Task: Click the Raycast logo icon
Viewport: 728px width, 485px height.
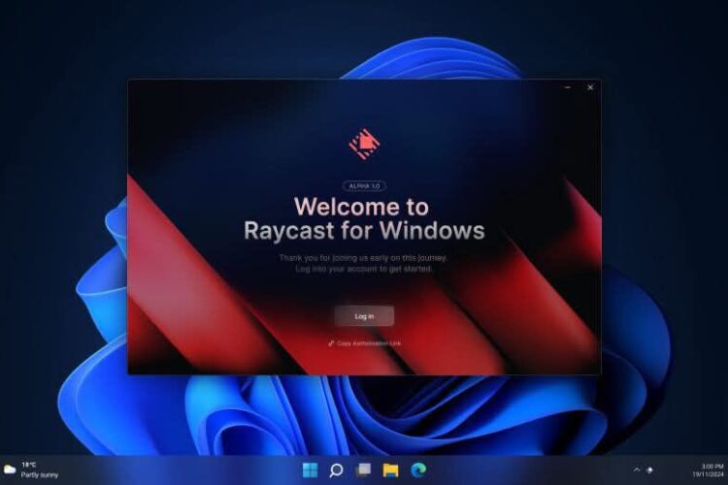Action: coord(364,145)
